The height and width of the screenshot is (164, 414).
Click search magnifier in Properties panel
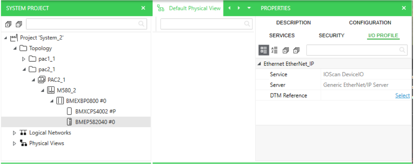click(403, 50)
